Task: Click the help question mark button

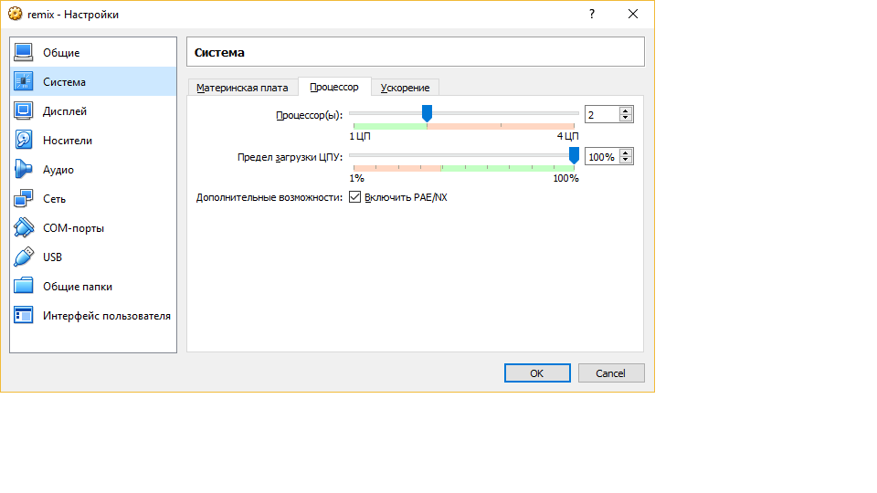Action: (592, 15)
